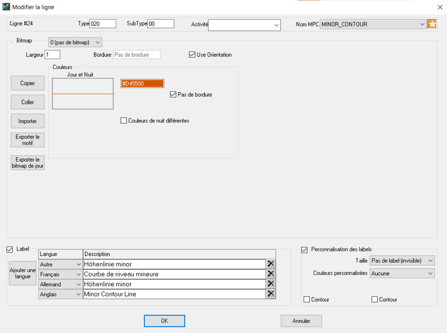Remove the Allemand label row
Screen dimensions: 447x333
271,284
